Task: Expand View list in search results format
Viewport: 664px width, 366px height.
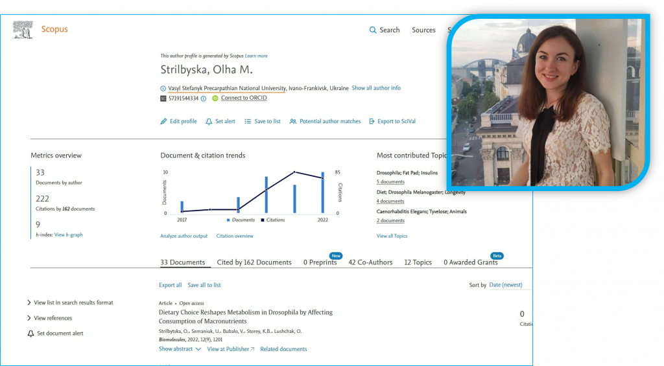Action: [29, 303]
